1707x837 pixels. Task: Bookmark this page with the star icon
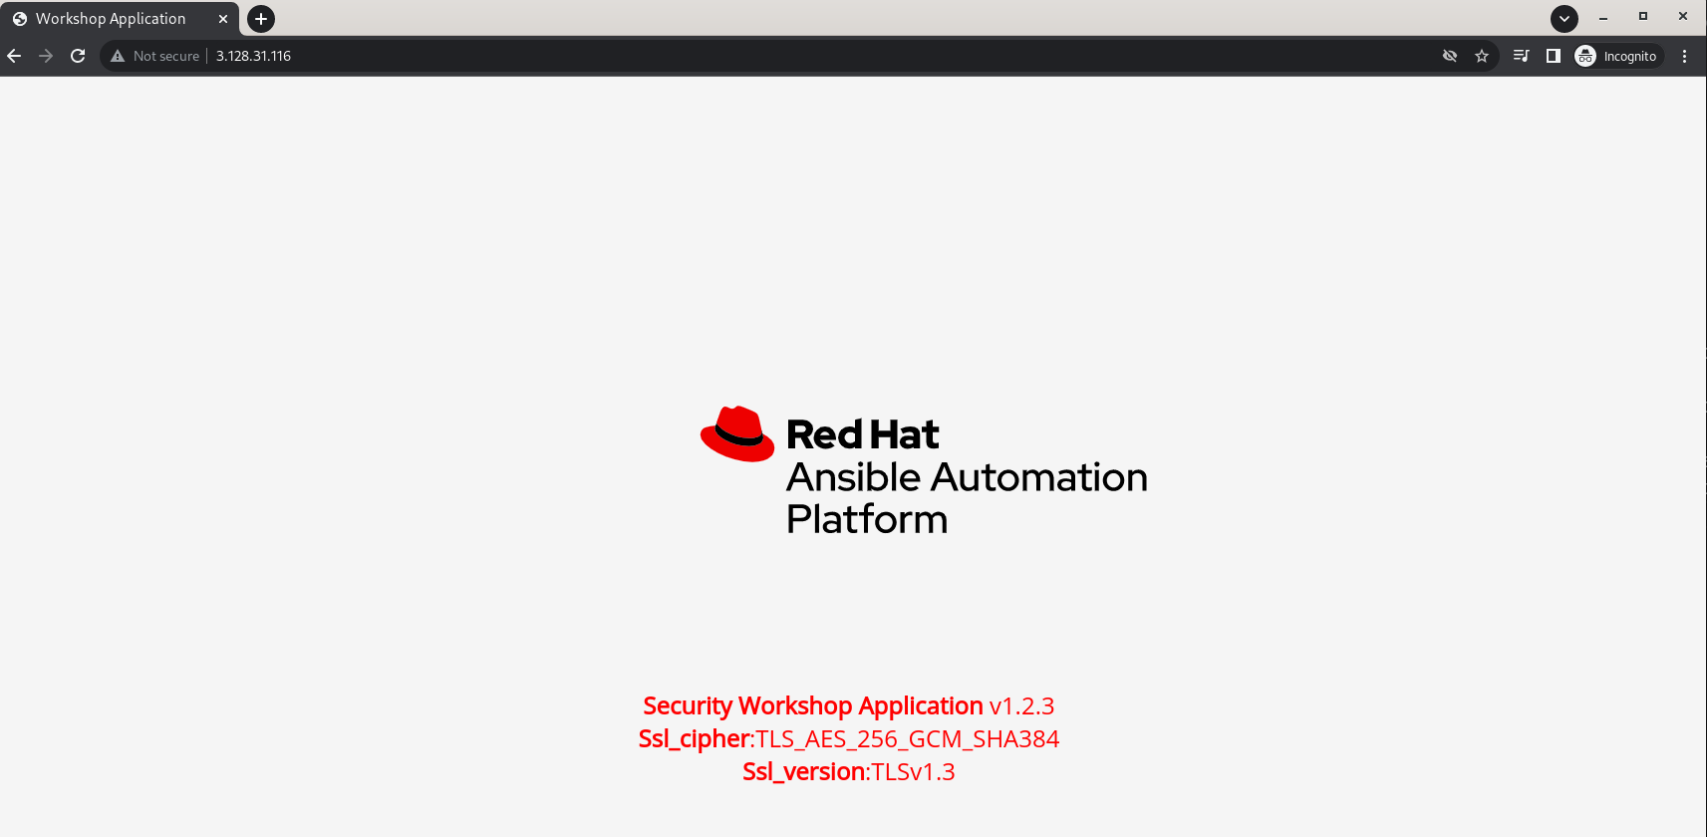[1482, 56]
